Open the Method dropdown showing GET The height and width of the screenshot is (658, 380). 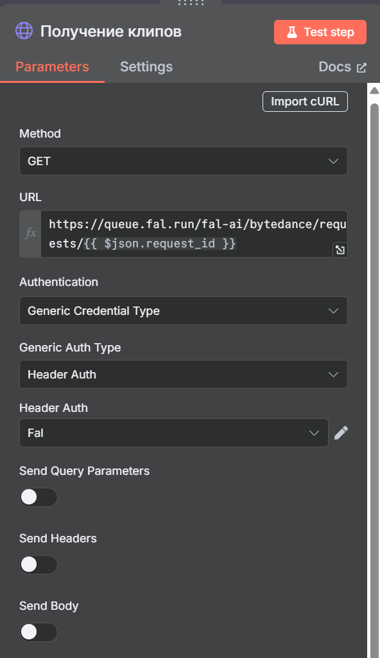[184, 161]
